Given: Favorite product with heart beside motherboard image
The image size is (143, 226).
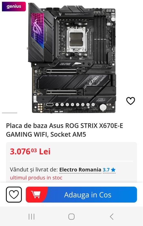Looking at the screenshot, I should pyautogui.click(x=130, y=101).
